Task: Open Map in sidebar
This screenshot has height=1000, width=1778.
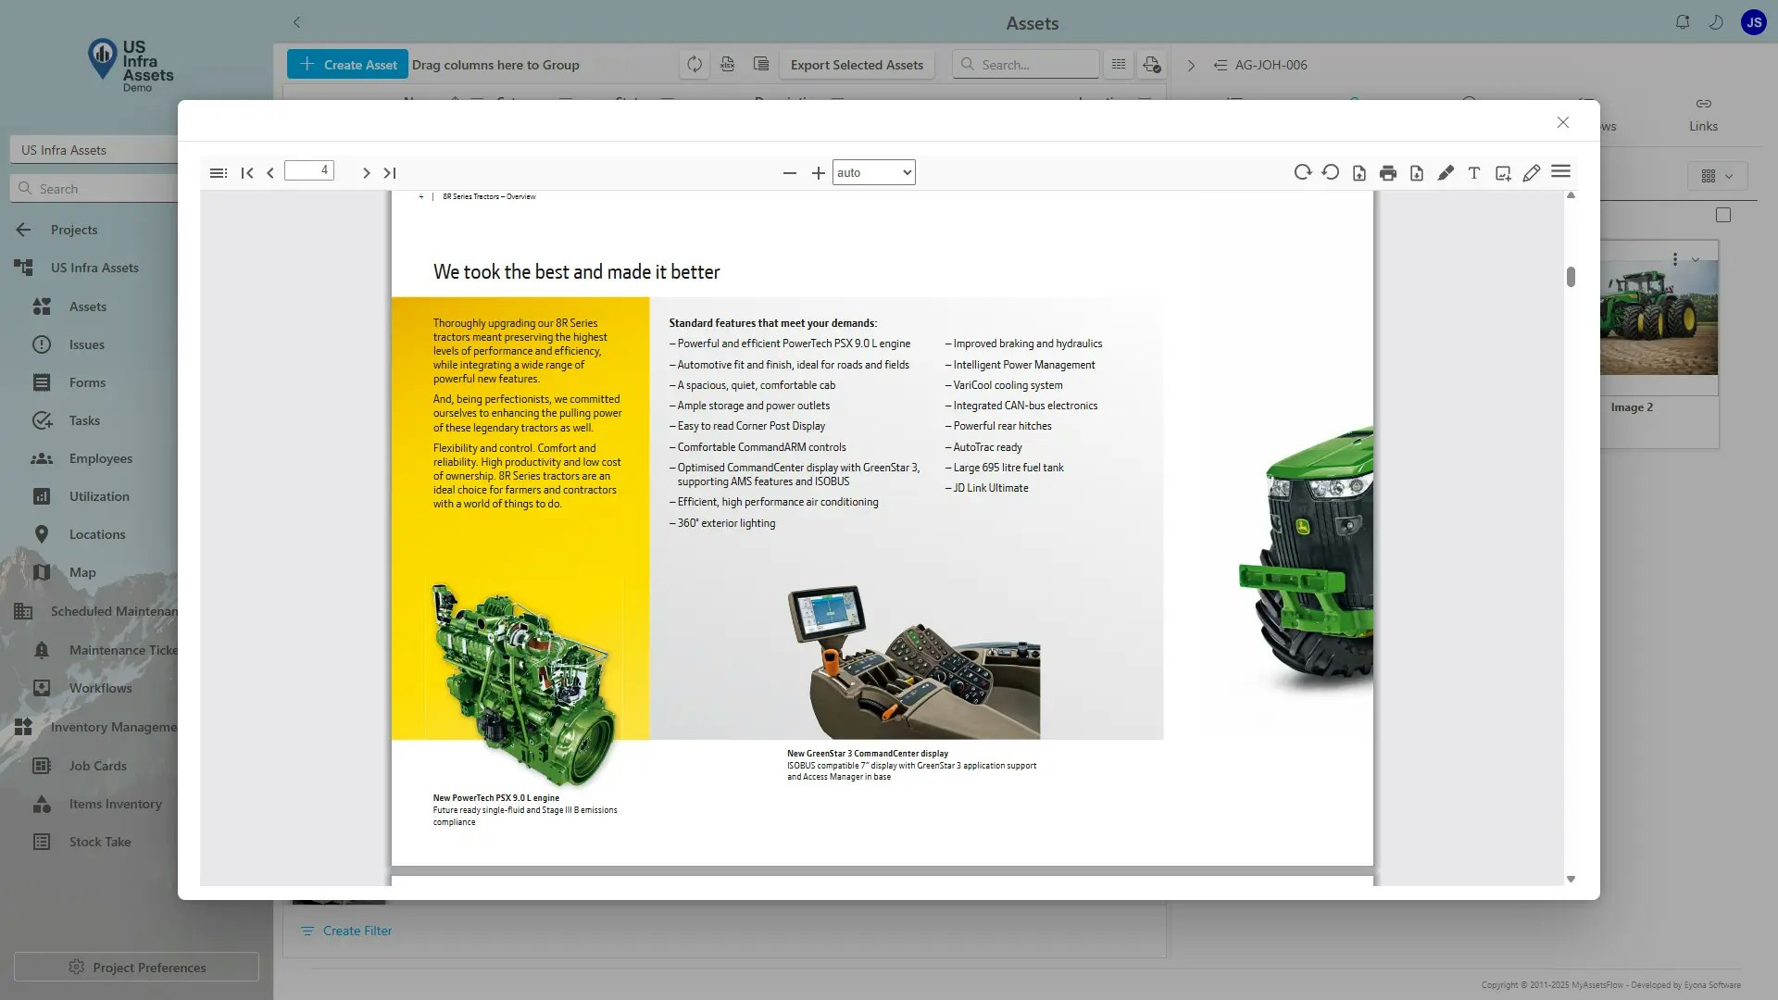Action: [81, 572]
